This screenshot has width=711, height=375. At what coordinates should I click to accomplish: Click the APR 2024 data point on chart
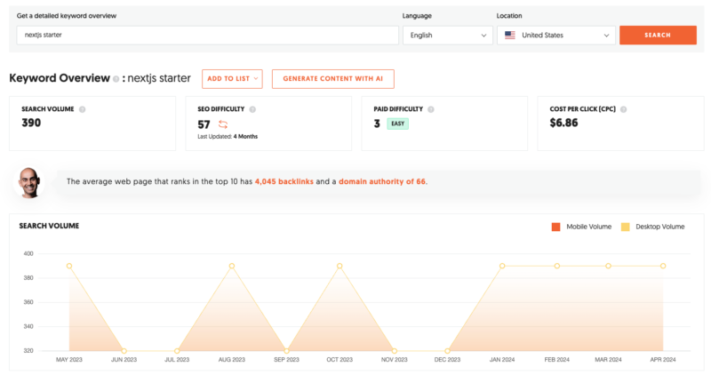click(663, 267)
